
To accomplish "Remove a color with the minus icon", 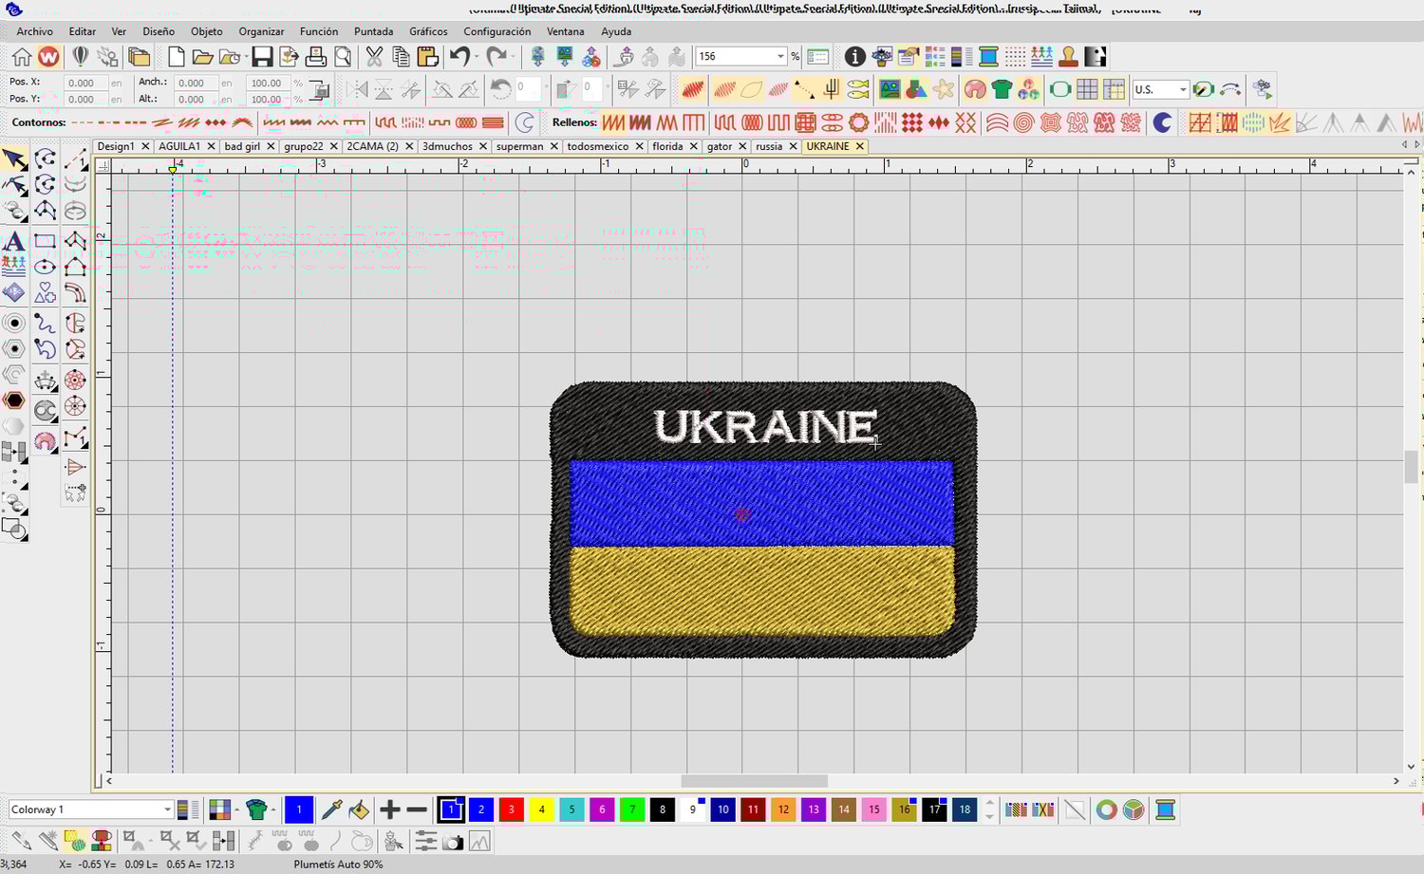I will click(x=417, y=809).
